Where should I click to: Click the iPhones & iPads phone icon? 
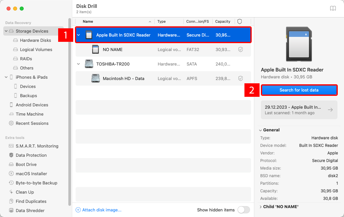click(x=11, y=77)
